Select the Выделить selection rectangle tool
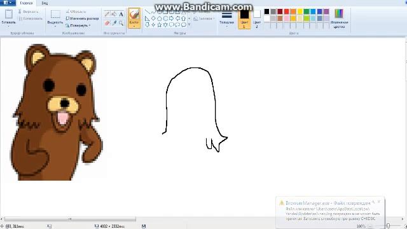407x229 pixels. pyautogui.click(x=55, y=14)
